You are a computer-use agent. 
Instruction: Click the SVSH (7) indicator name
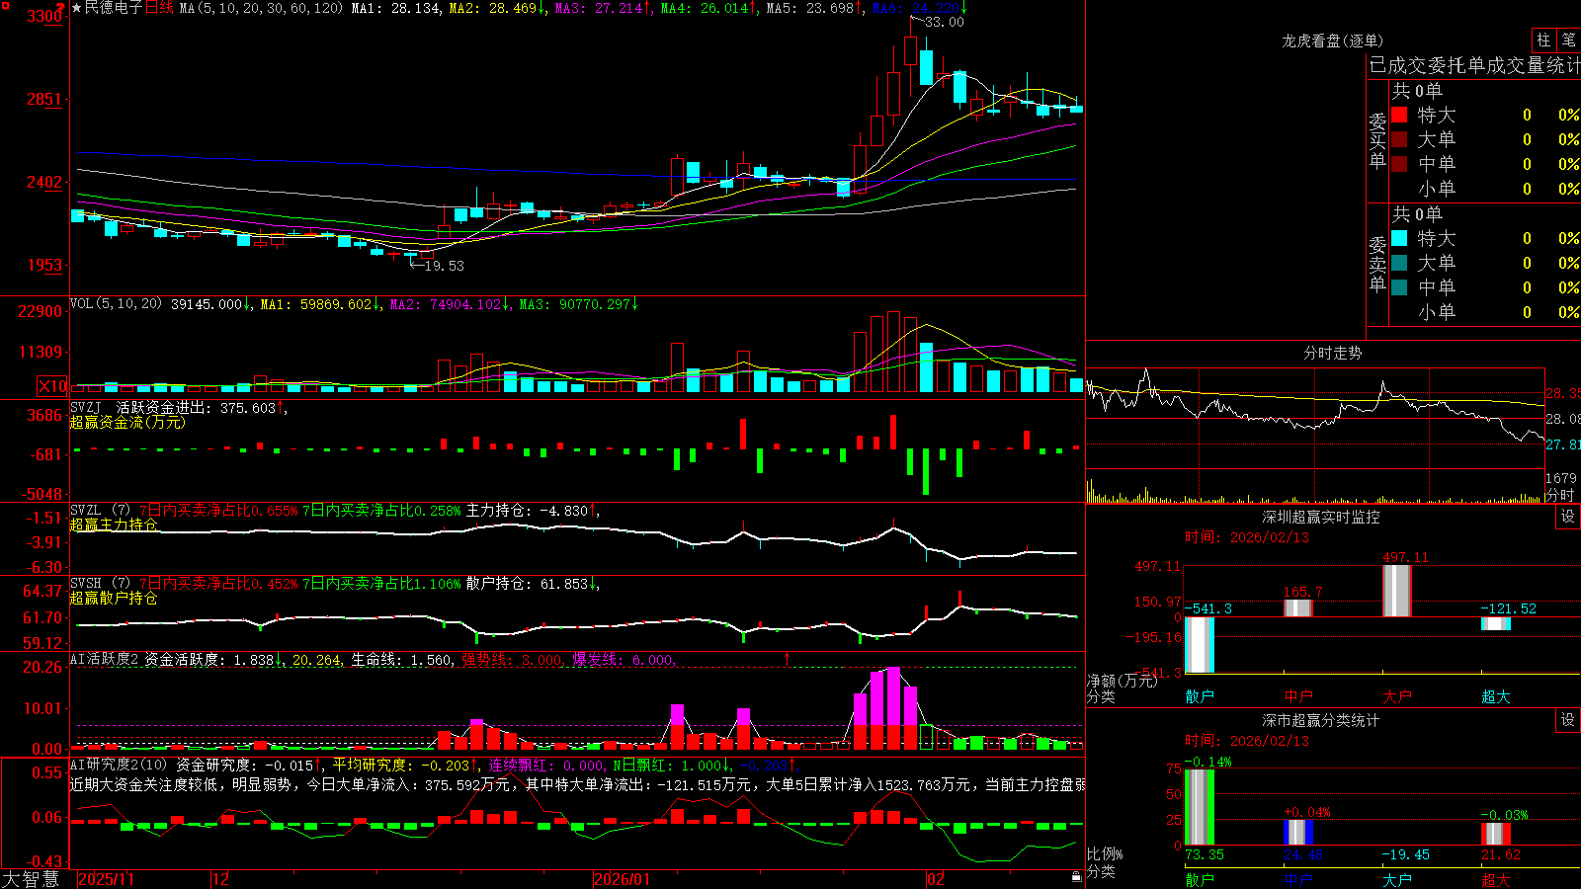pos(100,584)
